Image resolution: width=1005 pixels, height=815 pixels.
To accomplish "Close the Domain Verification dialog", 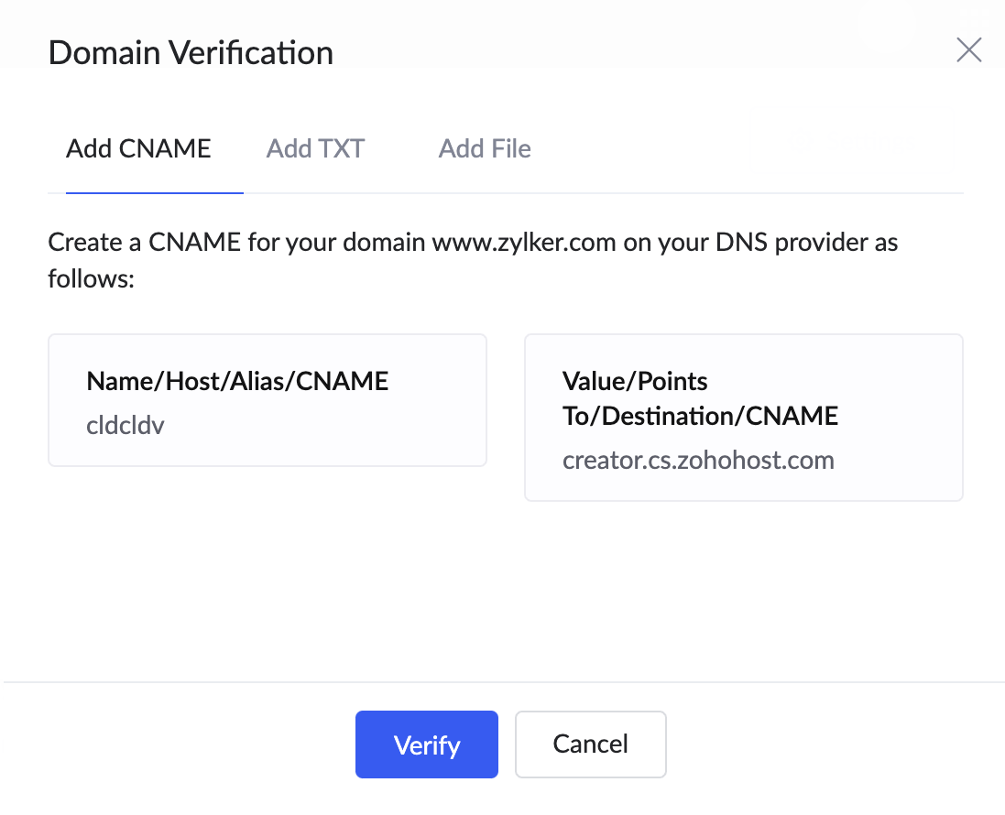I will 968,50.
